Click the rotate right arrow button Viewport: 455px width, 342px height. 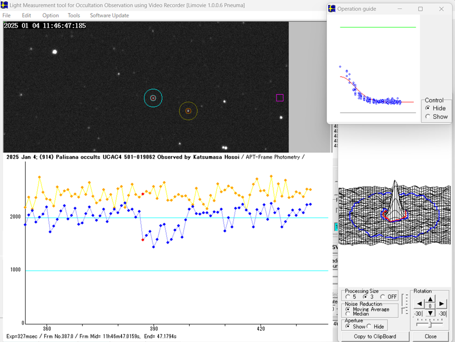click(441, 304)
